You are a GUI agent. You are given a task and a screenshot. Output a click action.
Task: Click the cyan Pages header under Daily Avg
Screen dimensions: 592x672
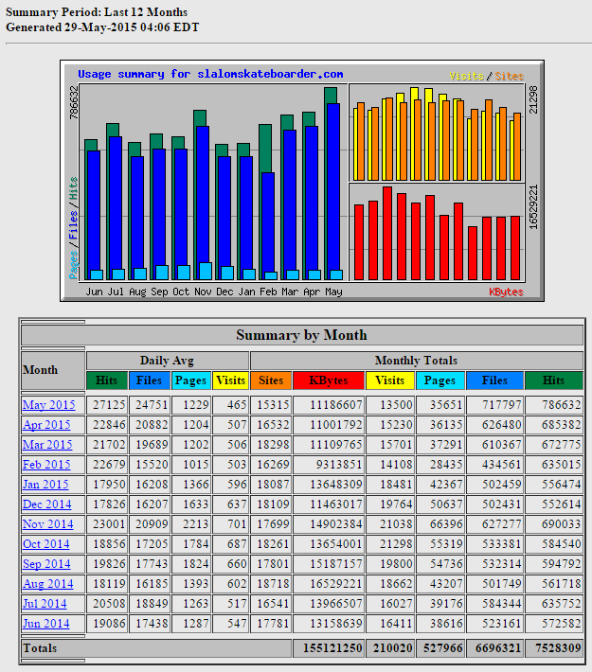coord(191,380)
